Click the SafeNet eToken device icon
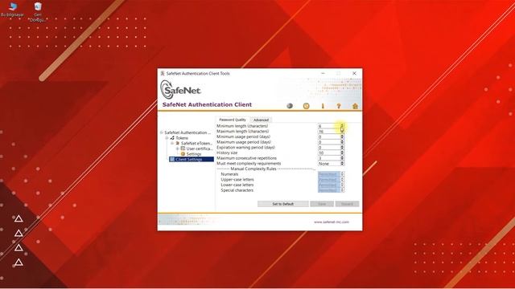The height and width of the screenshot is (289, 515). (x=178, y=143)
